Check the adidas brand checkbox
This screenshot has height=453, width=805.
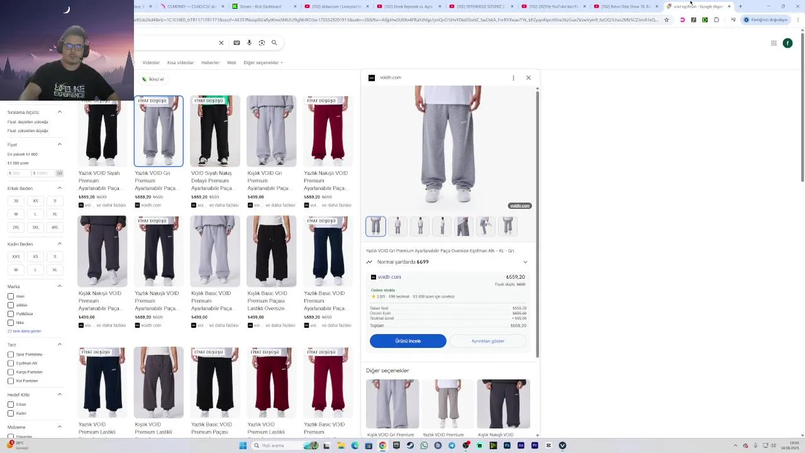(11, 305)
